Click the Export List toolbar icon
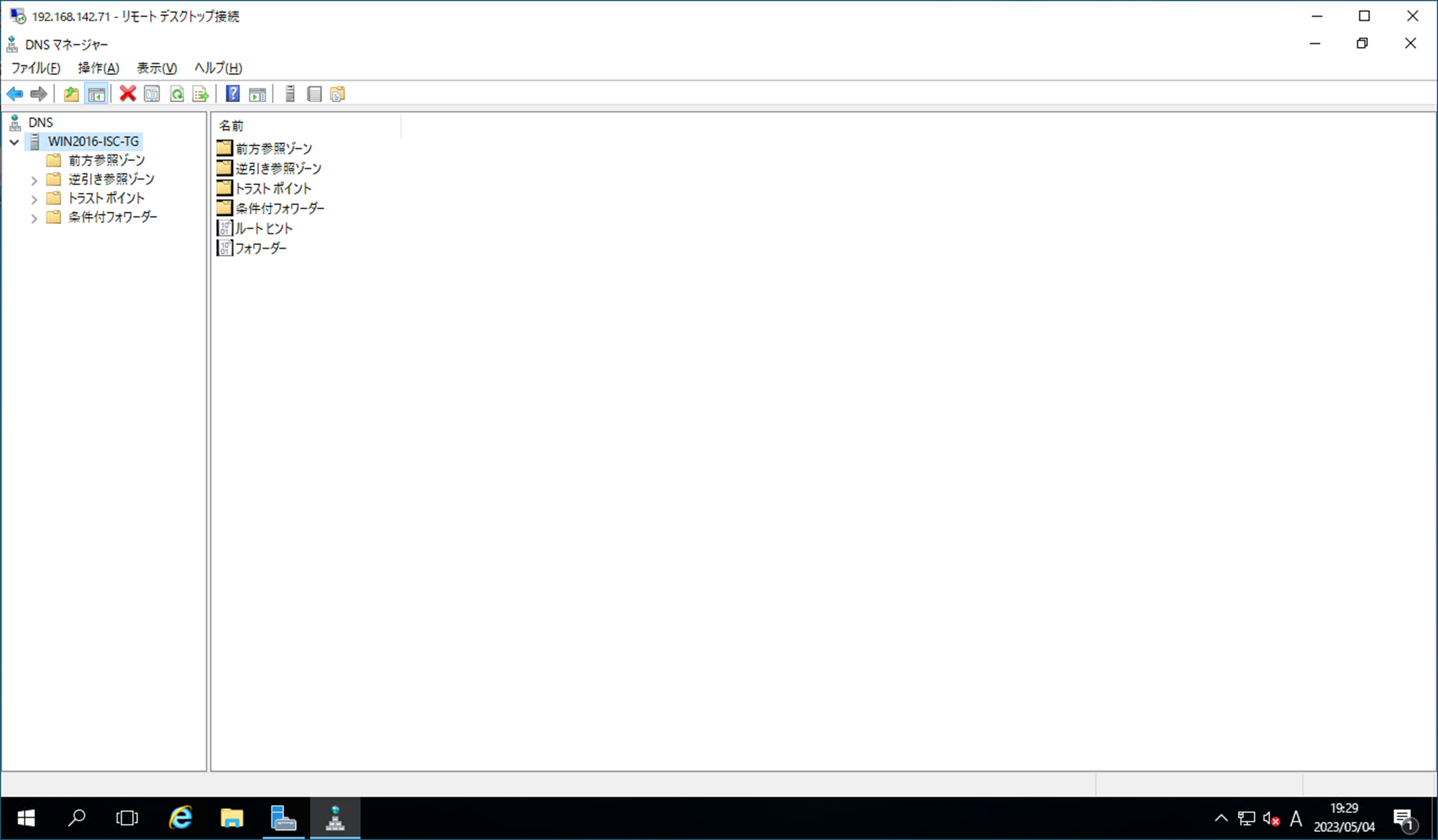The image size is (1438, 840). click(x=201, y=94)
